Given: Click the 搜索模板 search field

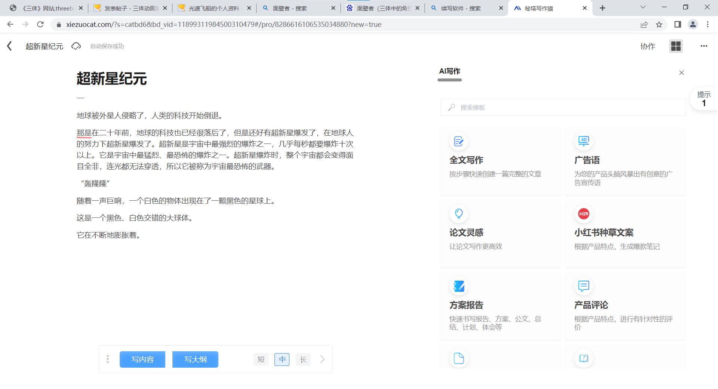Looking at the screenshot, I should (x=562, y=107).
